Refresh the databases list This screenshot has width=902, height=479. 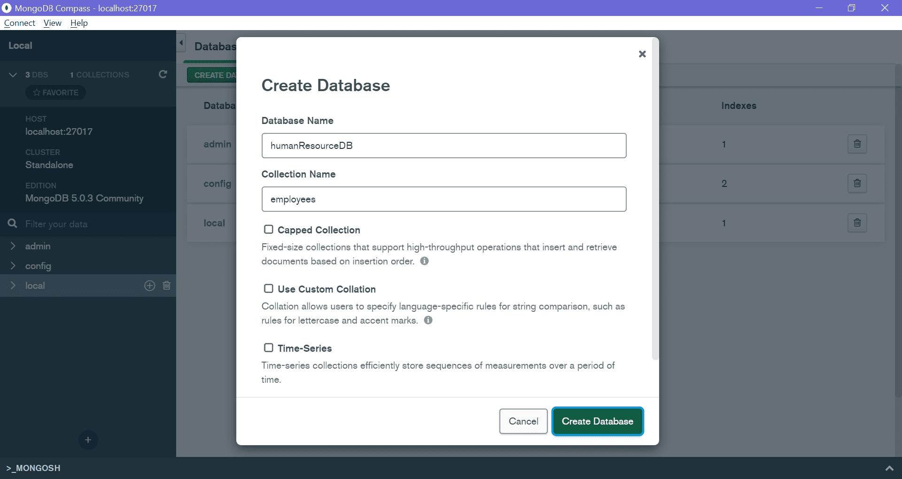click(163, 74)
